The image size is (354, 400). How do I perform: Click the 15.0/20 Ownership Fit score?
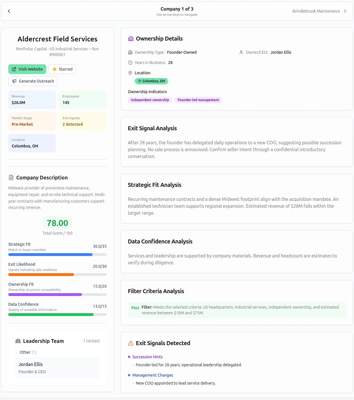(x=100, y=286)
